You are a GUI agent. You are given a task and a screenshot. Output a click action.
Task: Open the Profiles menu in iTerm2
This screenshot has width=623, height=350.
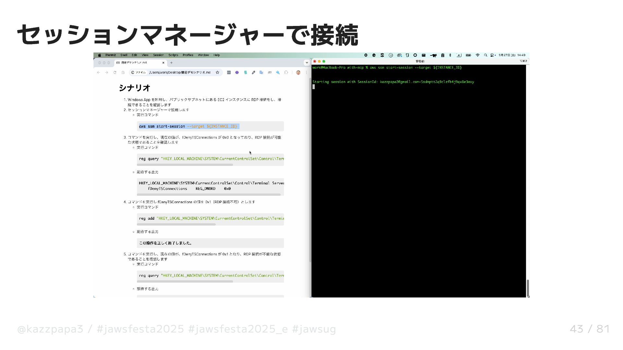(x=188, y=55)
